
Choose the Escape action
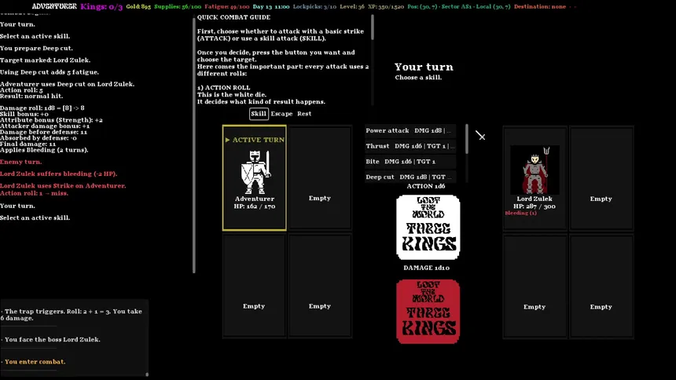pos(281,114)
